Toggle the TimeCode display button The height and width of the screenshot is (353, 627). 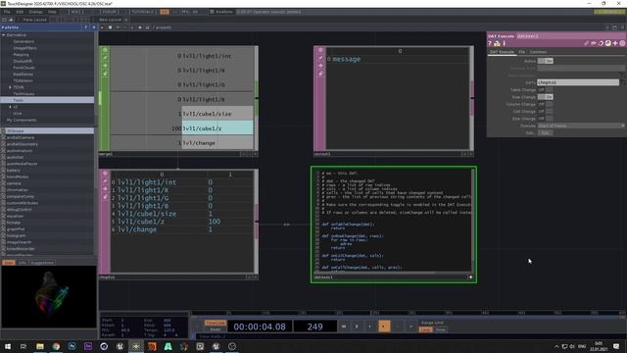216,323
